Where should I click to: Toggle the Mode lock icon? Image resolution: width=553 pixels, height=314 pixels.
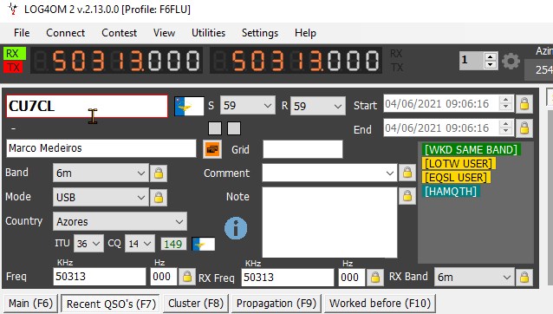point(159,197)
